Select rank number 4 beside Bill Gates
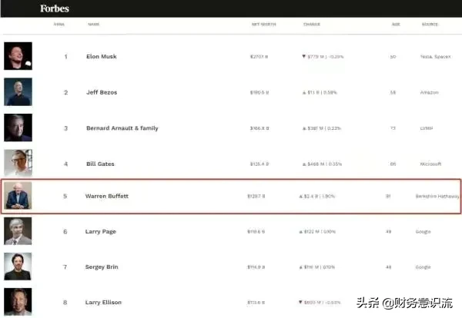462x318 pixels. [65, 164]
